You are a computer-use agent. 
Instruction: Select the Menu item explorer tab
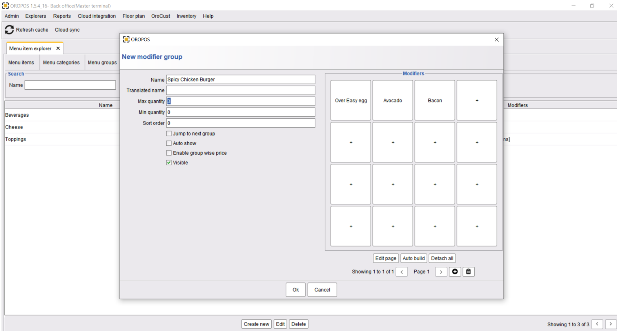31,48
